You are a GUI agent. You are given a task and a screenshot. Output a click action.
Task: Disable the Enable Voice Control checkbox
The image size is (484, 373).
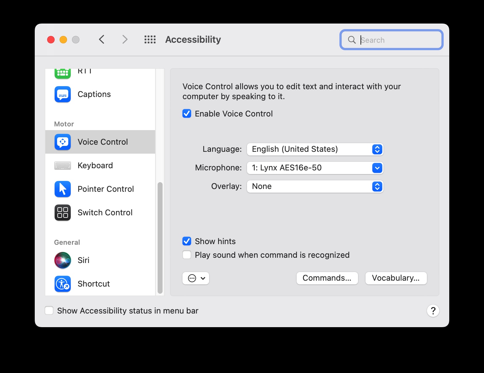point(187,114)
